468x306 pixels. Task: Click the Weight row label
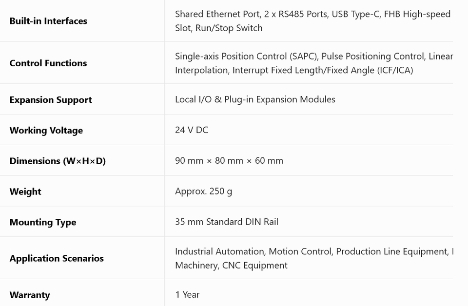[25, 191]
